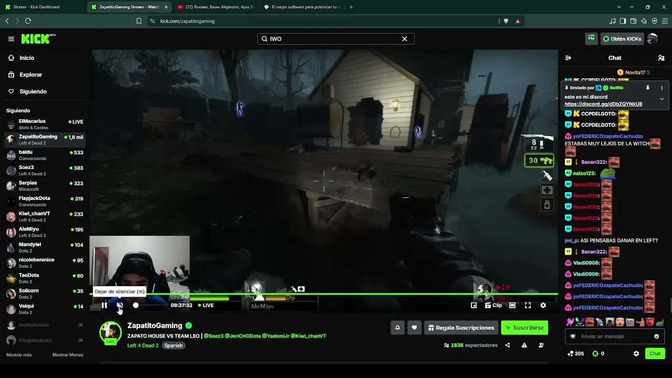Image resolution: width=672 pixels, height=378 pixels.
Task: Clear the search box with the X
Action: (405, 39)
